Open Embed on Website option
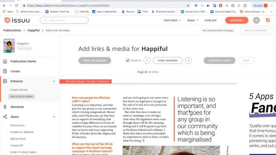276x155 pixels. pyautogui.click(x=22, y=132)
